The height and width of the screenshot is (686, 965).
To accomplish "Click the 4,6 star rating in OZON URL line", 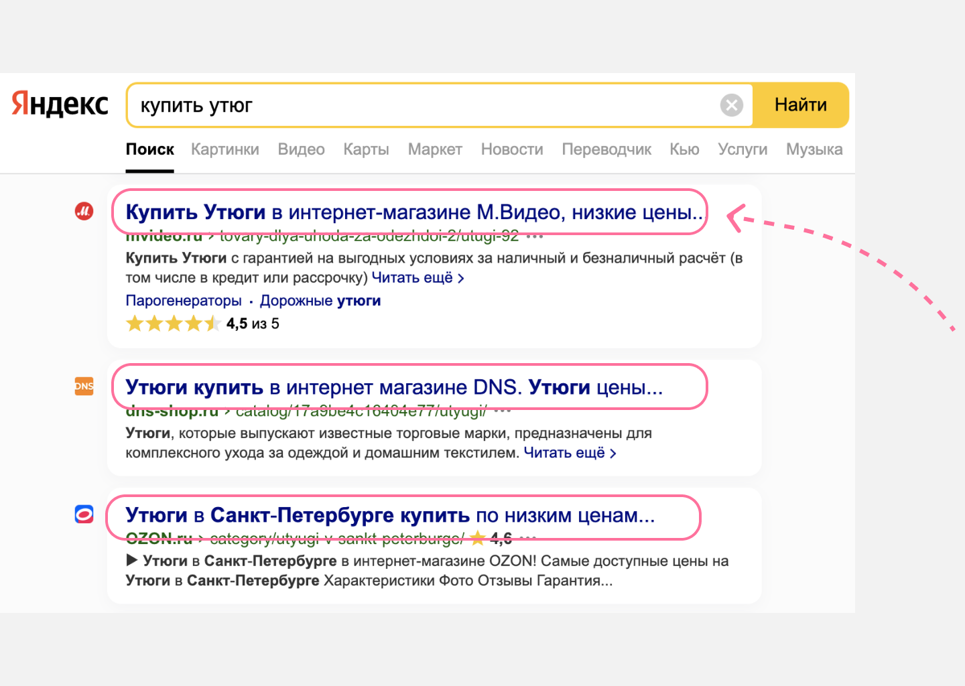I will pos(491,538).
